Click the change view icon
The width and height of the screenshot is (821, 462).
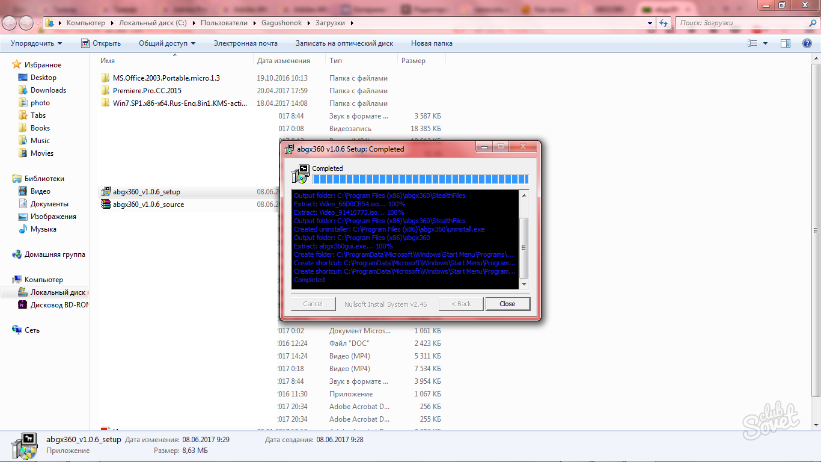pos(752,43)
